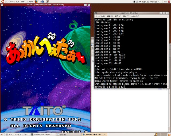Click the background browser window scrollbar
Screen dimensions: 171x136
[x=170, y=110]
